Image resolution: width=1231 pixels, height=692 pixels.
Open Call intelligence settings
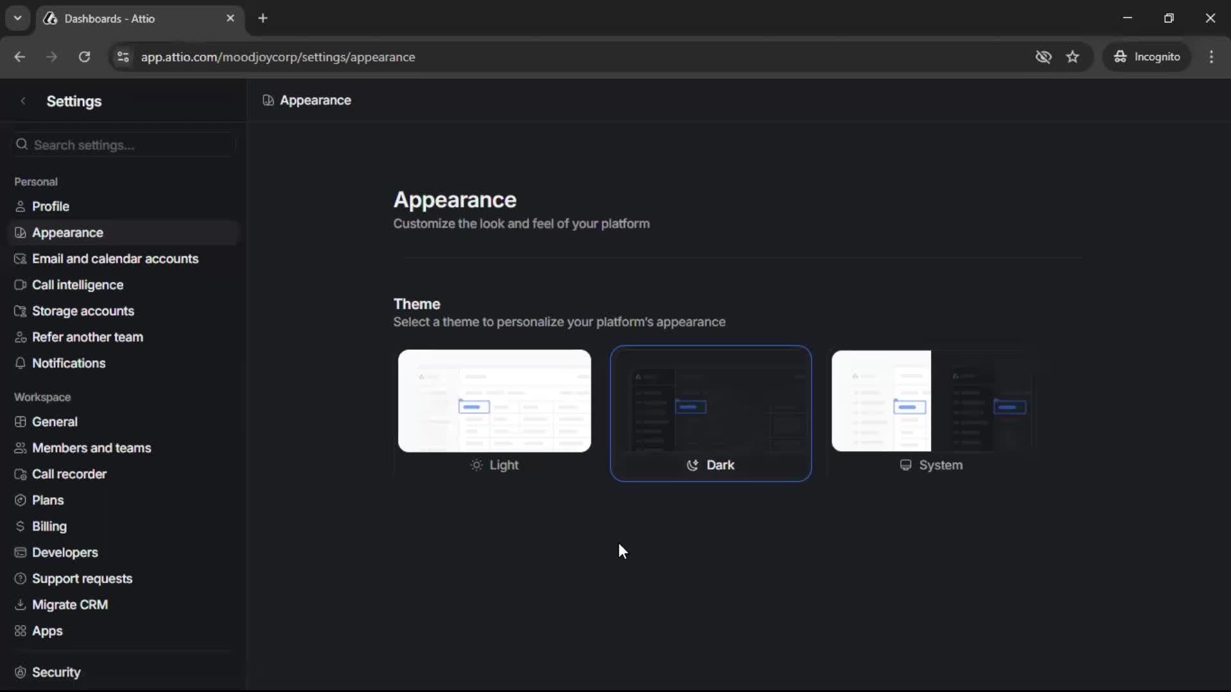point(77,284)
